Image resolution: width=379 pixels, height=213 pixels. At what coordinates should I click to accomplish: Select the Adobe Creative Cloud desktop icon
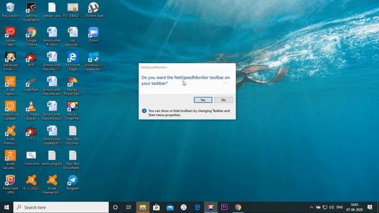tap(10, 37)
